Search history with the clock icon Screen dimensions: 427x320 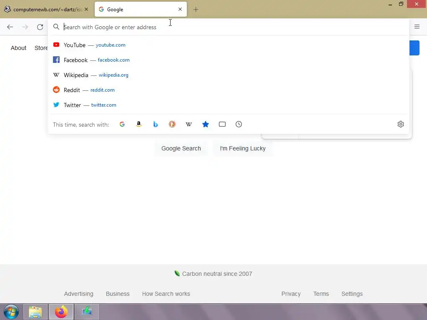(x=239, y=124)
